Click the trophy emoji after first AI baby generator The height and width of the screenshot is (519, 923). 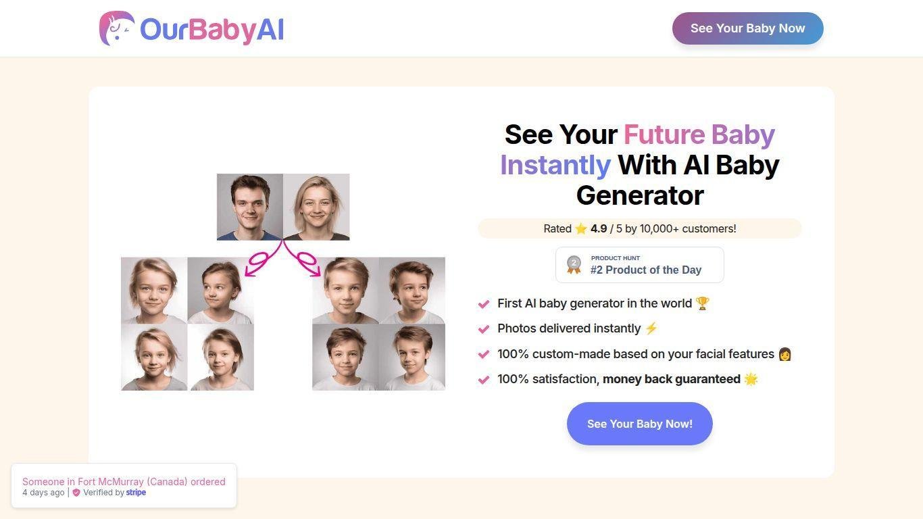coord(702,303)
